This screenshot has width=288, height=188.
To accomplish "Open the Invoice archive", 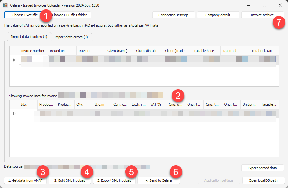I will click(262, 15).
